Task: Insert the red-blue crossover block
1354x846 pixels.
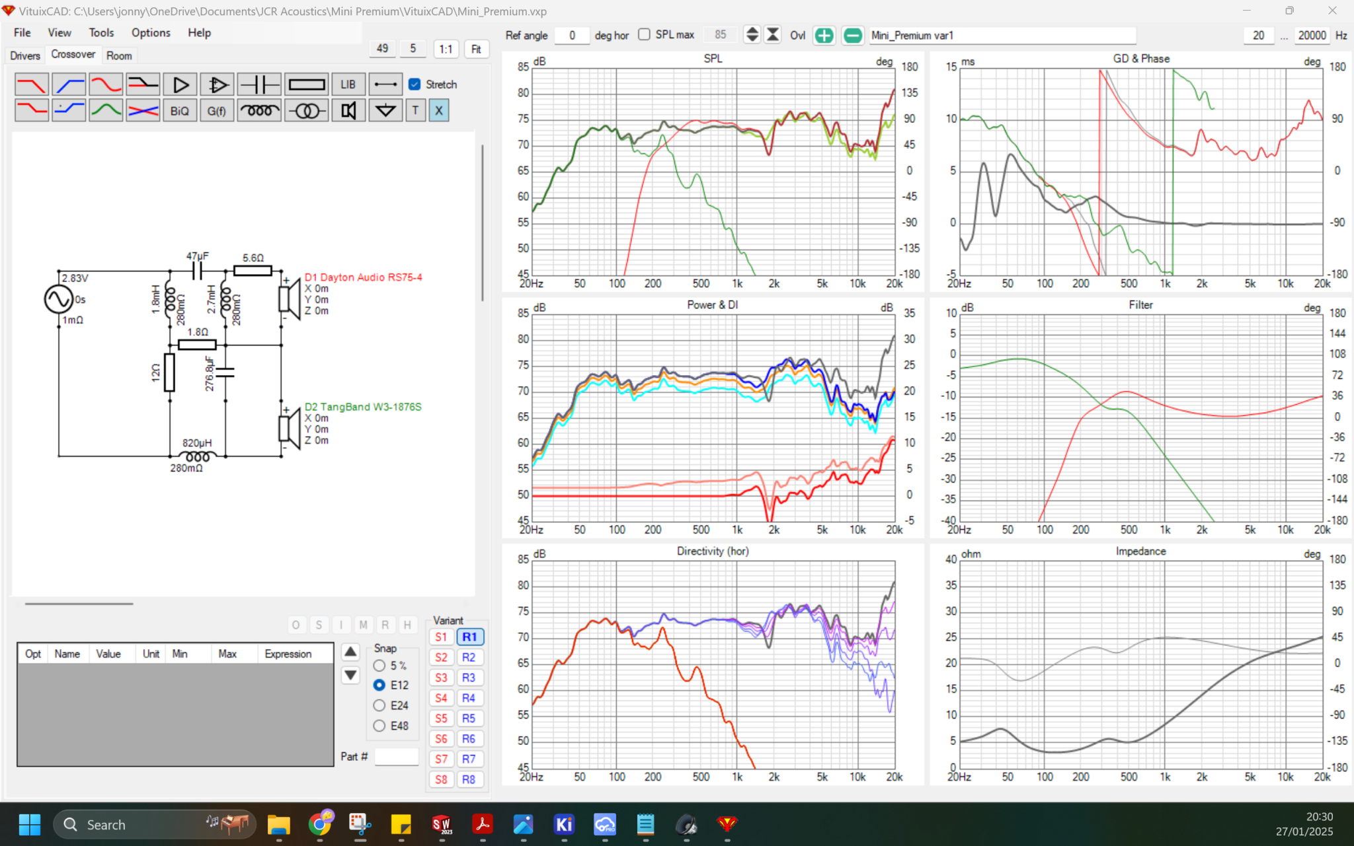Action: click(143, 110)
